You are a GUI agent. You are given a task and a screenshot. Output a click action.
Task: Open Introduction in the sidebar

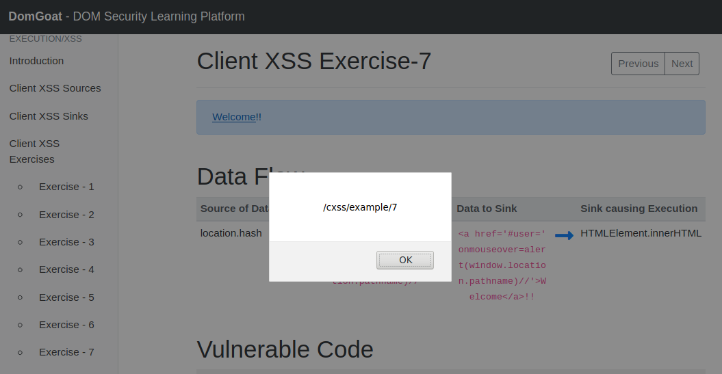click(x=36, y=61)
